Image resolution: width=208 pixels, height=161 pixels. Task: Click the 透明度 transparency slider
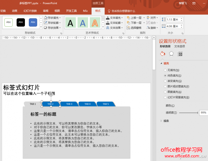point(188,112)
